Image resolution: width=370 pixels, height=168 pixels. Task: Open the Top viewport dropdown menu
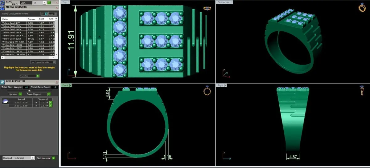pos(69,2)
